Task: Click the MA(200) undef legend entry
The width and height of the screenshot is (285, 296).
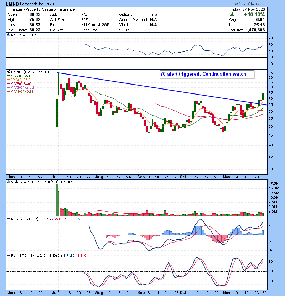Action: coord(22,88)
